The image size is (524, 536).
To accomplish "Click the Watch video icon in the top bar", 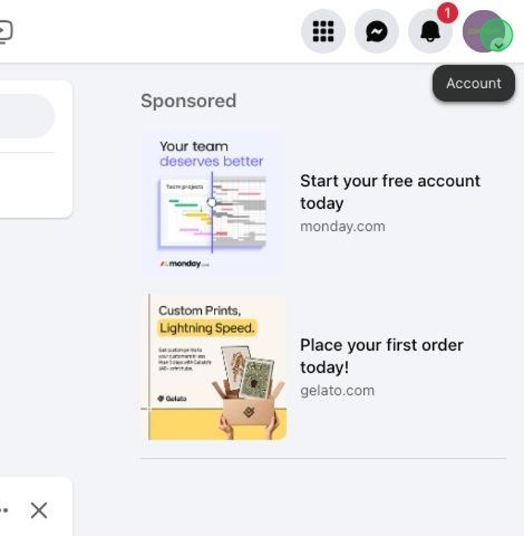I will click(5, 32).
